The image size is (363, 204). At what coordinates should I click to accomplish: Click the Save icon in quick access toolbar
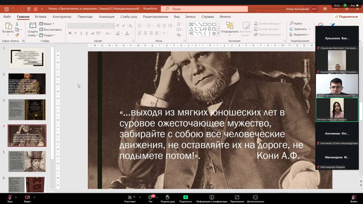6,9
